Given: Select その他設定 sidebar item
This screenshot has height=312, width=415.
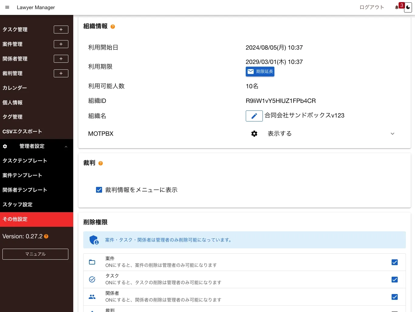Looking at the screenshot, I should tap(36, 219).
